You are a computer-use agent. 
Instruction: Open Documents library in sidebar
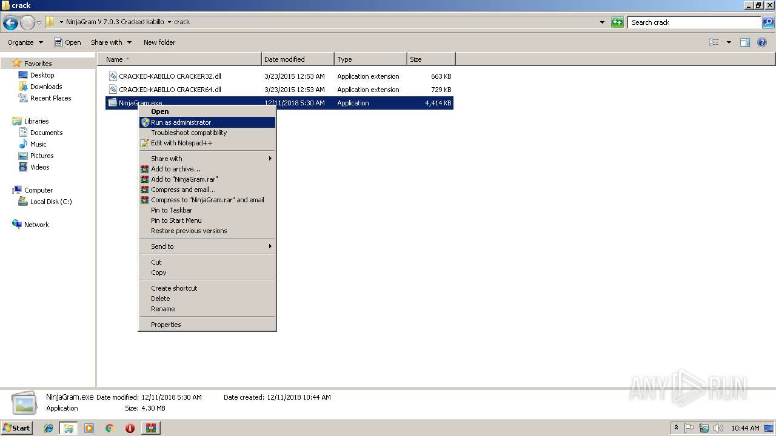click(46, 133)
